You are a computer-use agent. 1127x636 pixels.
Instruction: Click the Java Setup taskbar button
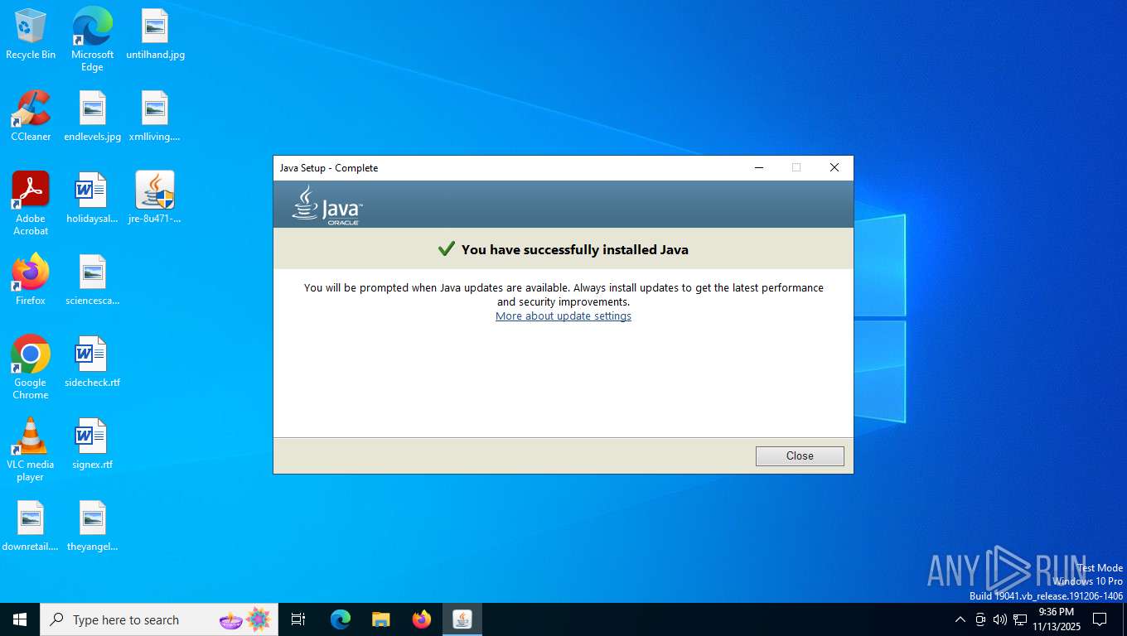pos(462,619)
